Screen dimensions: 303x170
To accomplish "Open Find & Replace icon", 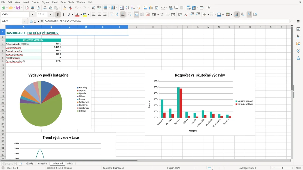I will coord(93,8).
